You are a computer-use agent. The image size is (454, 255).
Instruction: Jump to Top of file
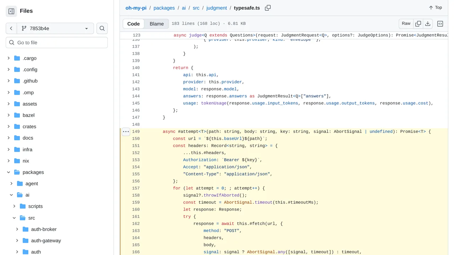coord(435,7)
